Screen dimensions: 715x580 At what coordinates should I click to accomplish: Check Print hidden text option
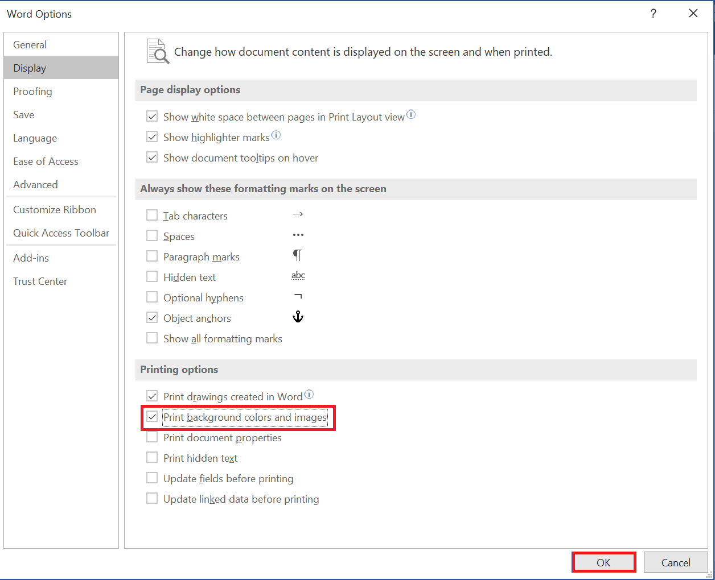152,458
